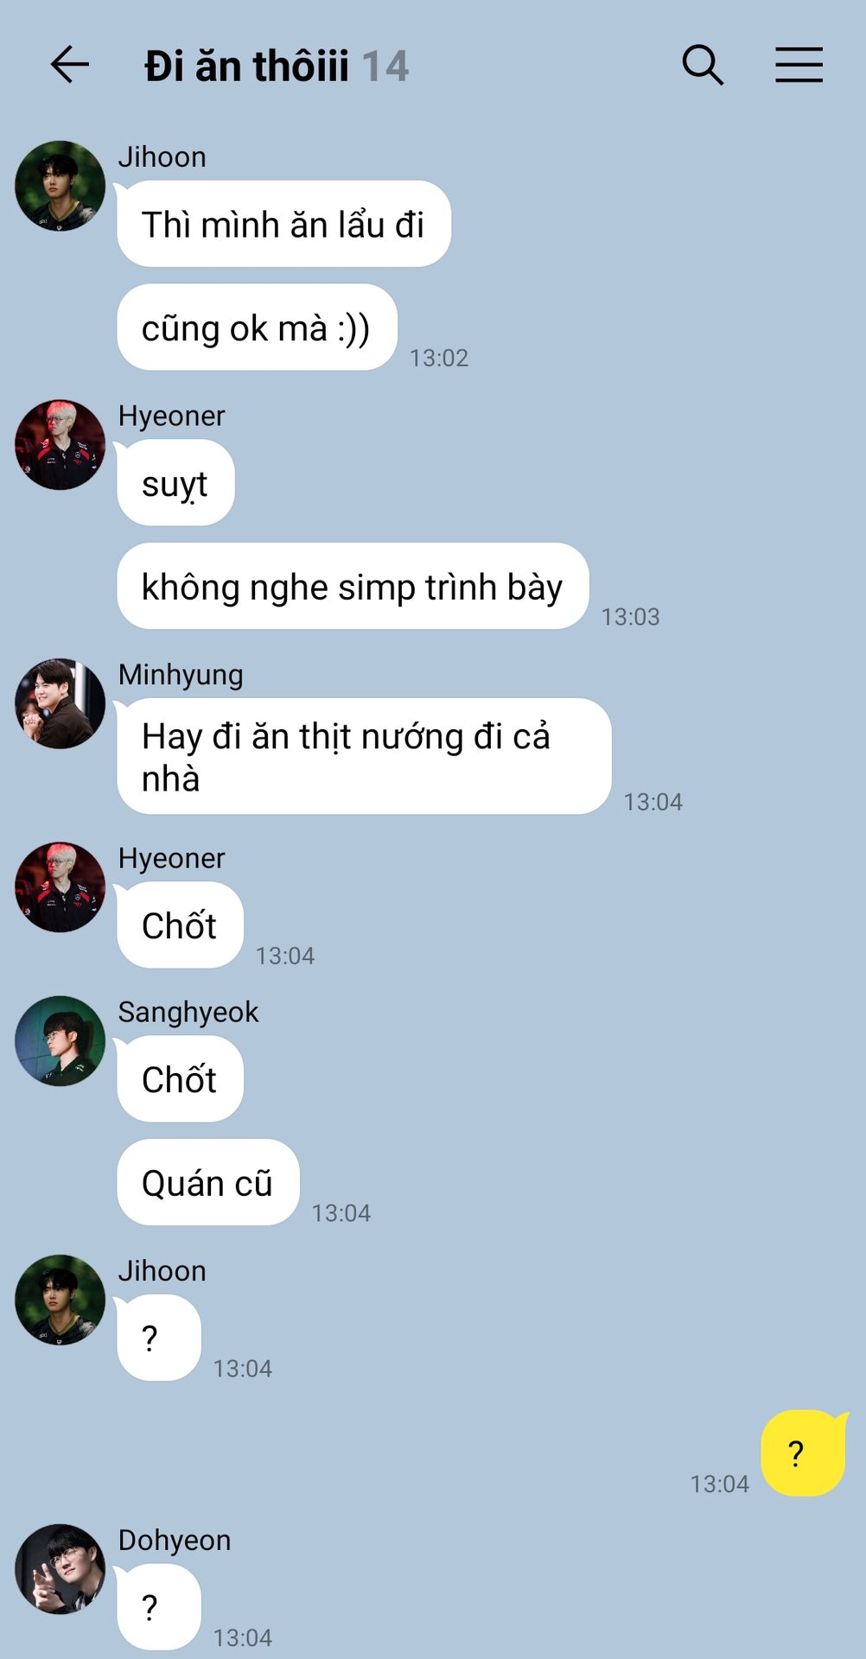Viewport: 866px width, 1659px height.
Task: Tap Hyeoner's avatar beside the 'suyt' message
Action: [60, 445]
